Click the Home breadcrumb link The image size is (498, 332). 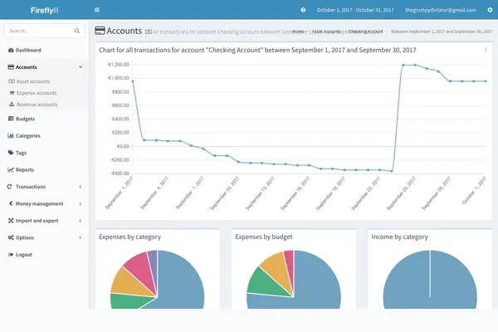coord(298,31)
